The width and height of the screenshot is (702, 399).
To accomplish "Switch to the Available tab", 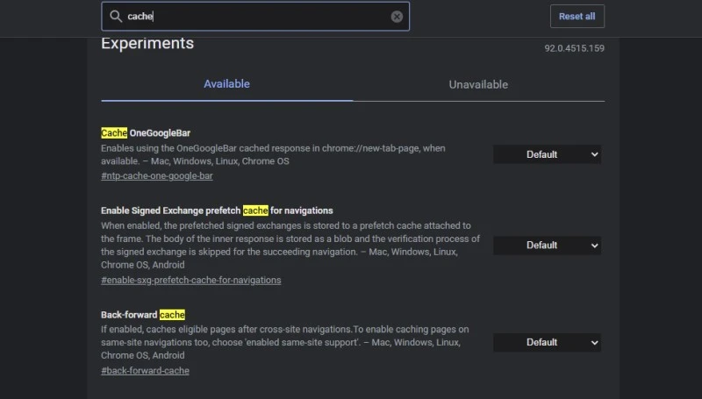I will [226, 84].
